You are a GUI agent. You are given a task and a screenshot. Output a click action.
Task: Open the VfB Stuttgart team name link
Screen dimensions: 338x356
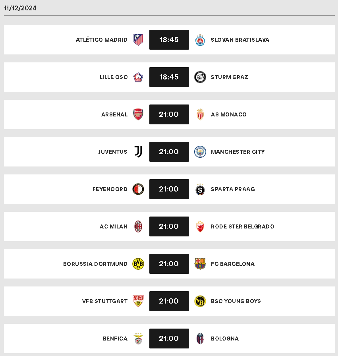point(104,301)
